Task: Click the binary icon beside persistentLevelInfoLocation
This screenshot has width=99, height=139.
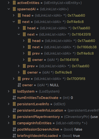Action: 14,110
